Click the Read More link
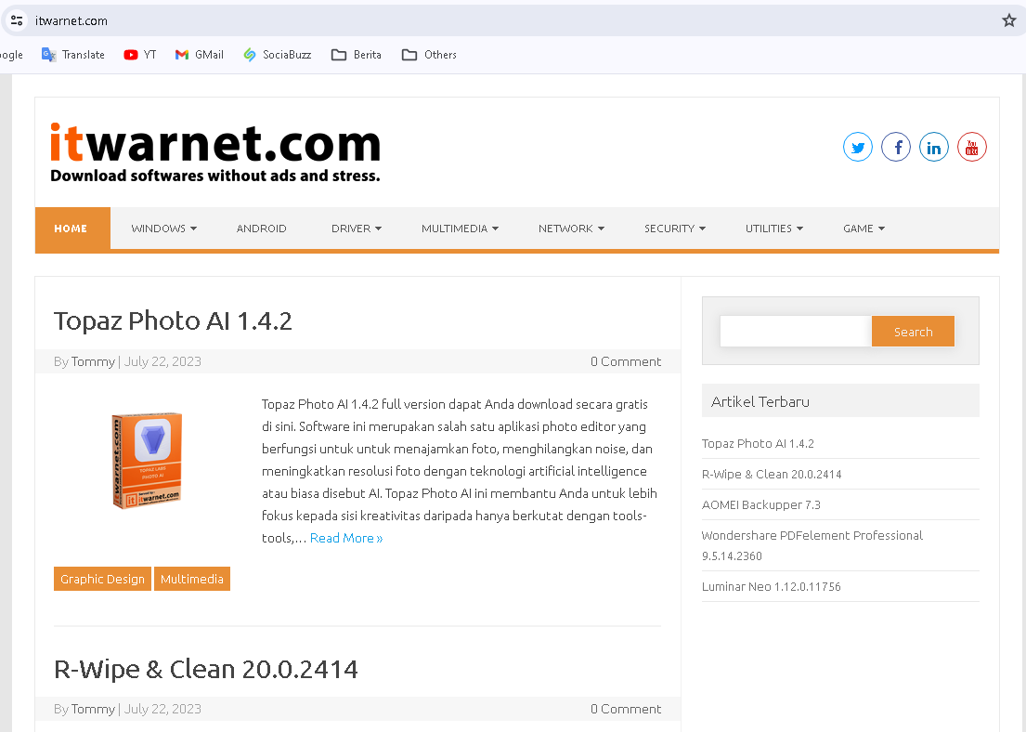 (x=346, y=538)
